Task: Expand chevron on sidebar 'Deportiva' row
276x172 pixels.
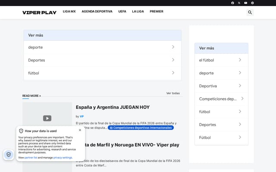Action: point(240,86)
